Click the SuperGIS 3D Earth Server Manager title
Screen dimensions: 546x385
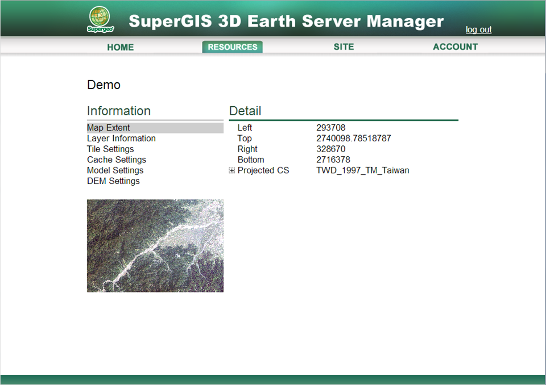pos(286,21)
